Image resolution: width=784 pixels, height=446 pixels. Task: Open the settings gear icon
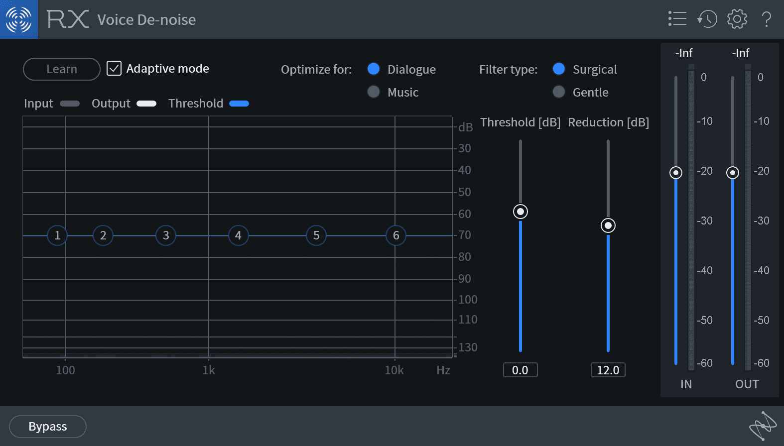pos(737,19)
